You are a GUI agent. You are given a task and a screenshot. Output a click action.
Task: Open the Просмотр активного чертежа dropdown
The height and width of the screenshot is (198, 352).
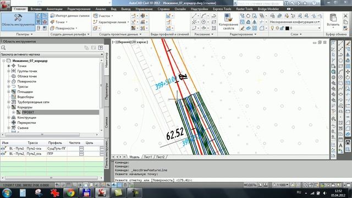(x=52, y=54)
